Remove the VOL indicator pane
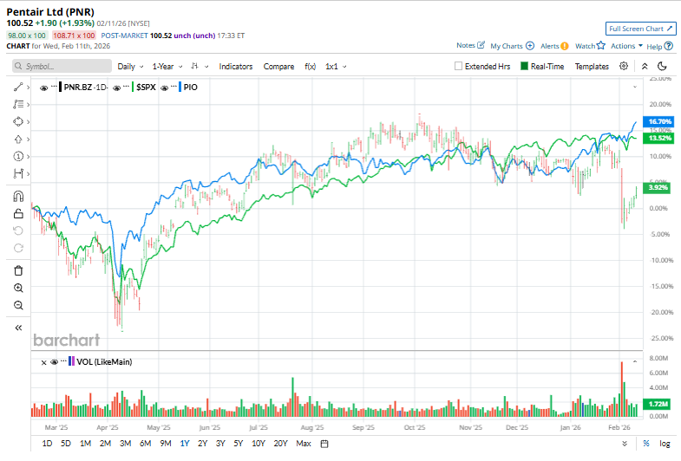681x461 pixels. click(x=44, y=362)
